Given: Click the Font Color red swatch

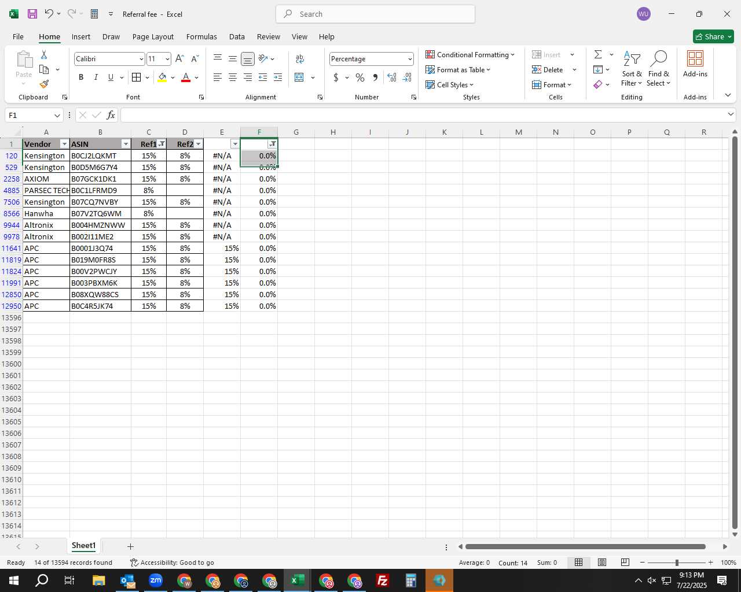Looking at the screenshot, I should (x=186, y=77).
